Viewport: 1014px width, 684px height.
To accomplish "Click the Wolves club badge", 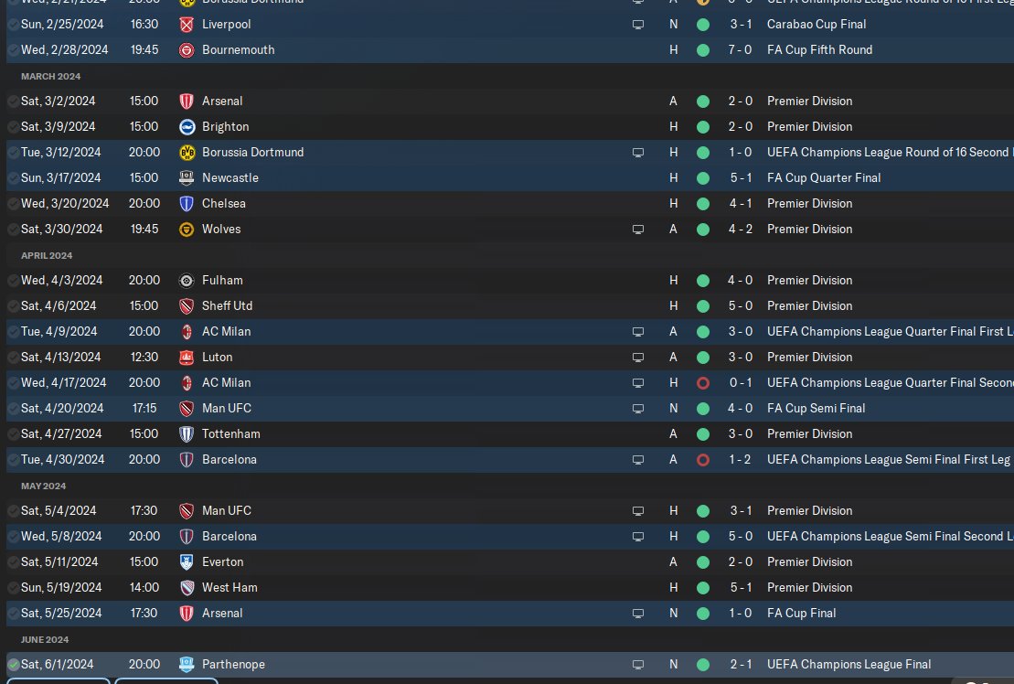I will click(187, 229).
